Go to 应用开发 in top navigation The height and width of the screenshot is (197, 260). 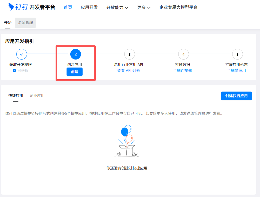89,7
